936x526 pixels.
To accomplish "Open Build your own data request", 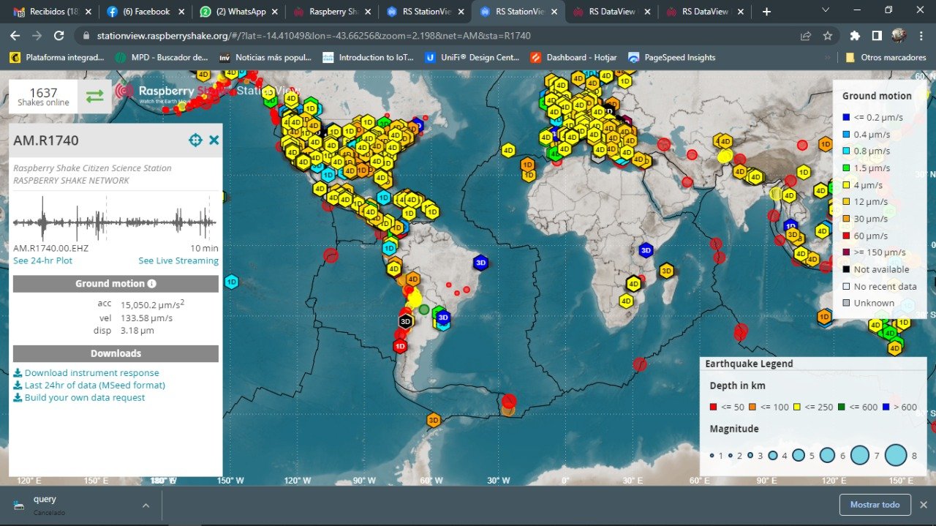I will (79, 398).
